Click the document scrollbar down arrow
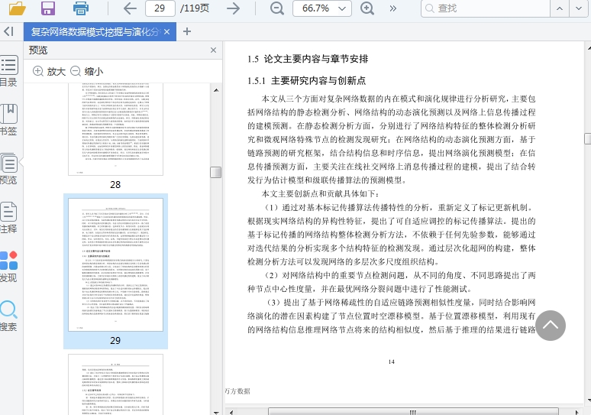Screen dimensions: 591x415 click(x=589, y=400)
